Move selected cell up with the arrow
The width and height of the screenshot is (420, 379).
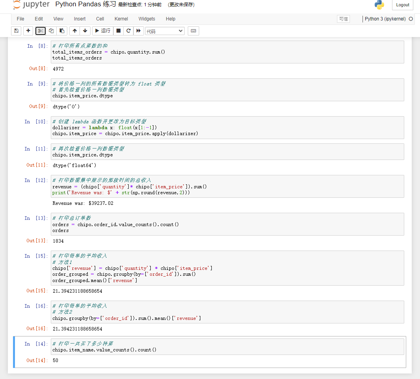pos(75,31)
